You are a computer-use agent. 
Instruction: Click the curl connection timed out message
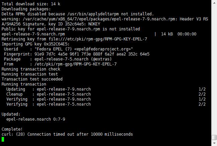pos(67,134)
